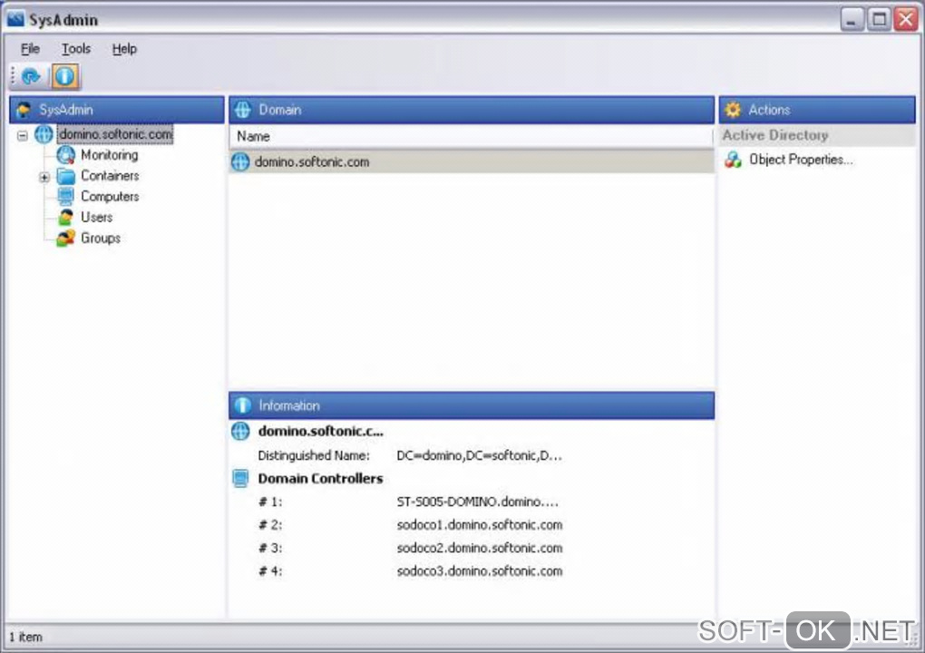Click the Domain Controllers heading
The image size is (925, 653).
coord(320,478)
